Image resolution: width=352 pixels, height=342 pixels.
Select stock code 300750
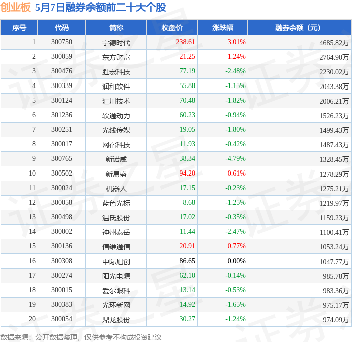pos(62,42)
